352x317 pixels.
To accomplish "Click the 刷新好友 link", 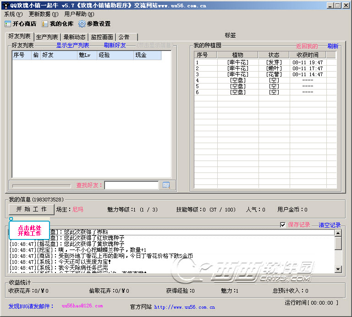I will coord(115,45).
